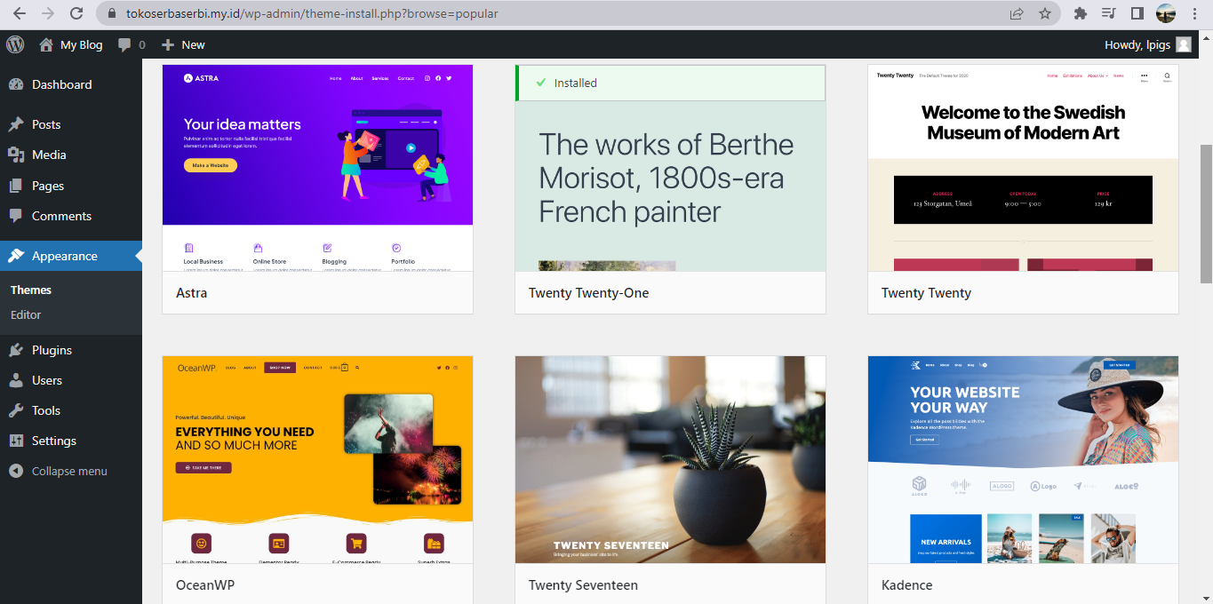
Task: Select Editor submenu item
Action: pyautogui.click(x=26, y=314)
